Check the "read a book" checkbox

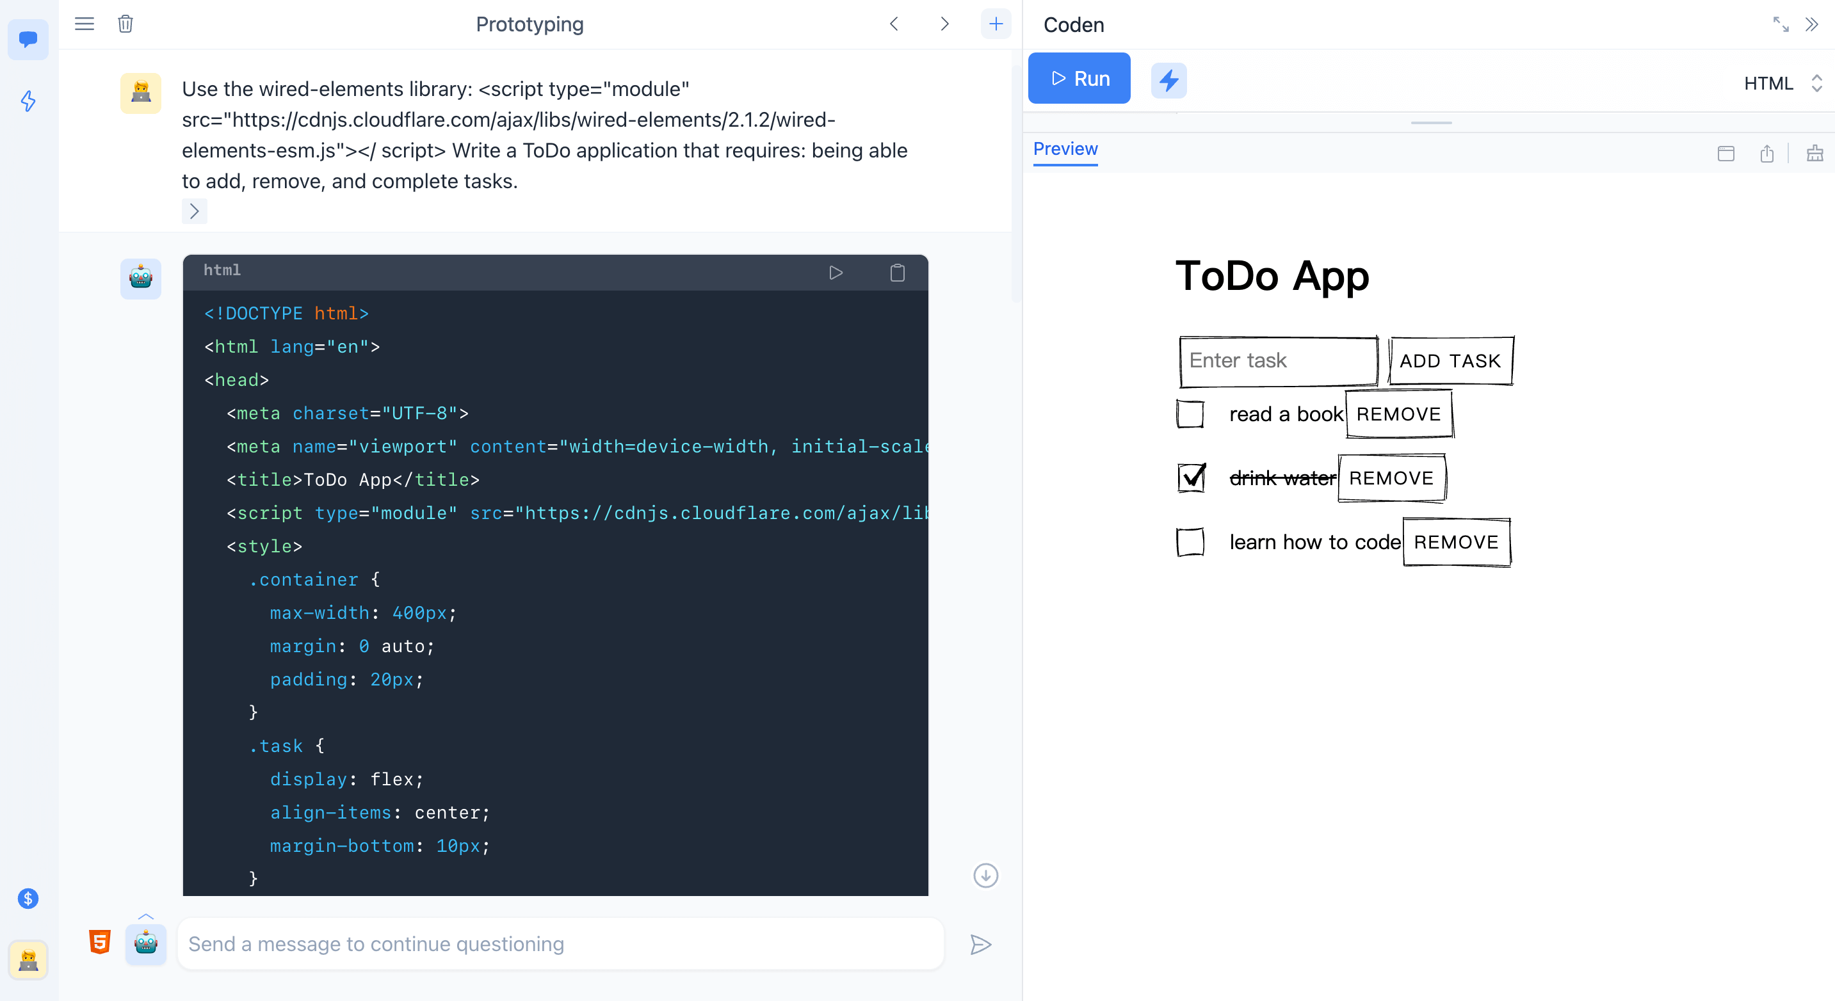point(1190,414)
